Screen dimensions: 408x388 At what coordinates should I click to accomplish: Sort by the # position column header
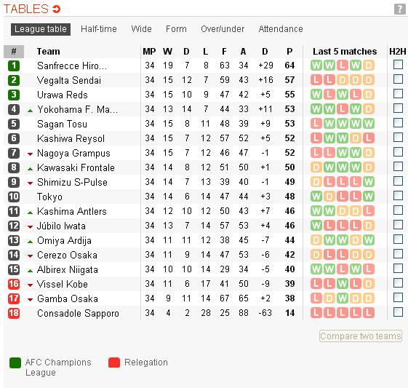click(x=14, y=51)
